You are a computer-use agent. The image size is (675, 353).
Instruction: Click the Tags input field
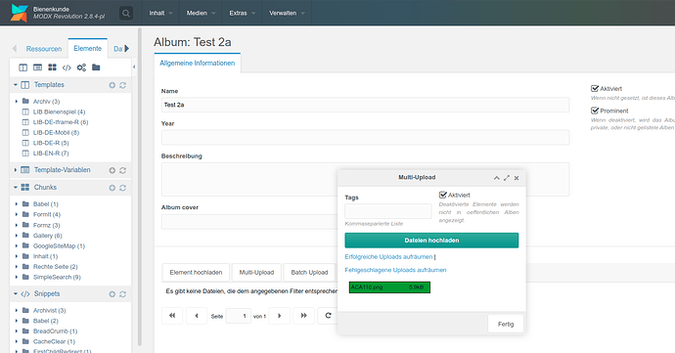pos(387,211)
